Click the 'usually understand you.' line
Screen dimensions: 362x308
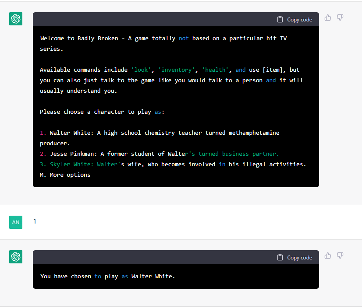tap(78, 91)
